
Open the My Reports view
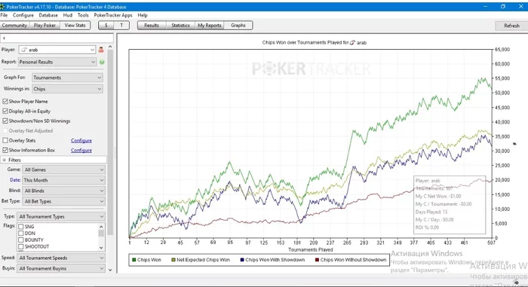(x=210, y=25)
